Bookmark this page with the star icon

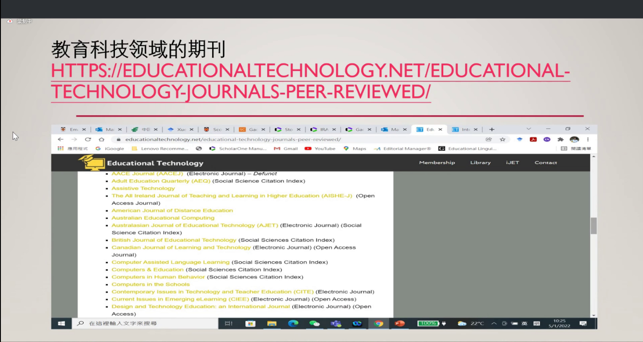coord(502,139)
